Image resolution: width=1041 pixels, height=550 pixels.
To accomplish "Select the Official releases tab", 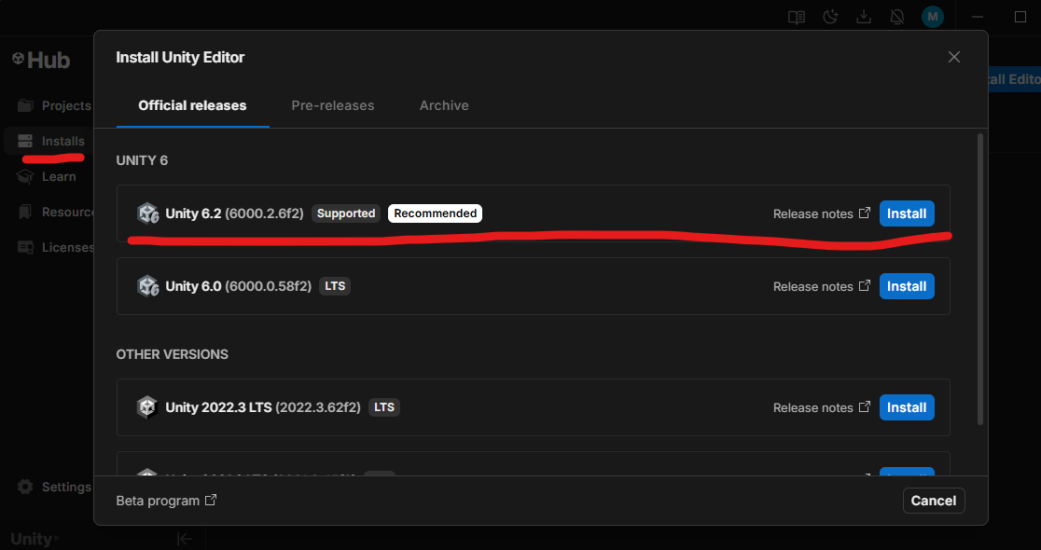I will [192, 105].
